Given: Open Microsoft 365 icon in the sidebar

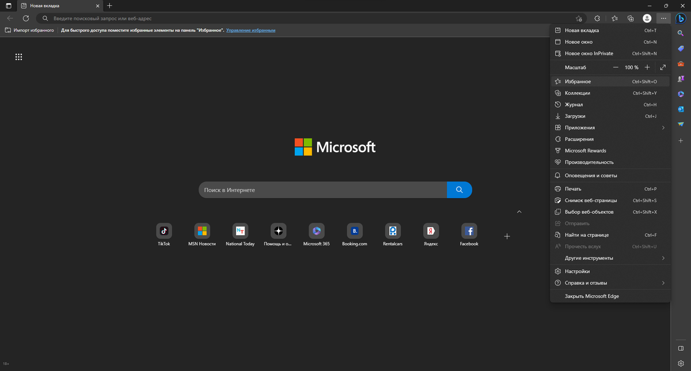Looking at the screenshot, I should coord(680,94).
